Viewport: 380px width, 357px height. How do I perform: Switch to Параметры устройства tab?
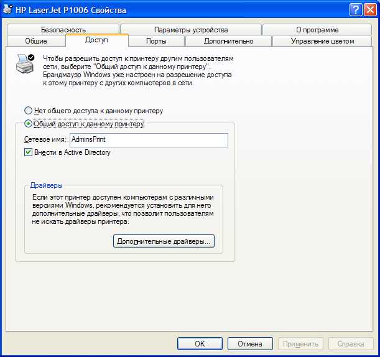point(191,30)
